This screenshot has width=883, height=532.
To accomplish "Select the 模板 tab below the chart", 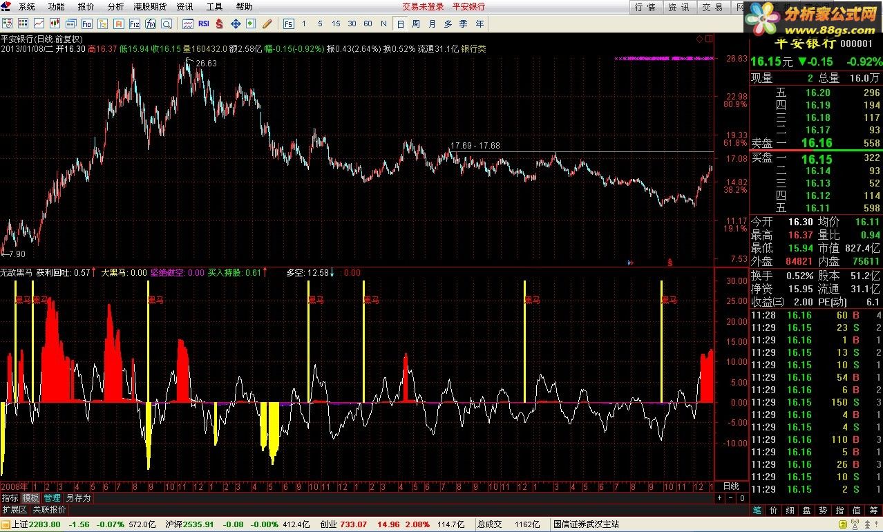I will pos(30,498).
